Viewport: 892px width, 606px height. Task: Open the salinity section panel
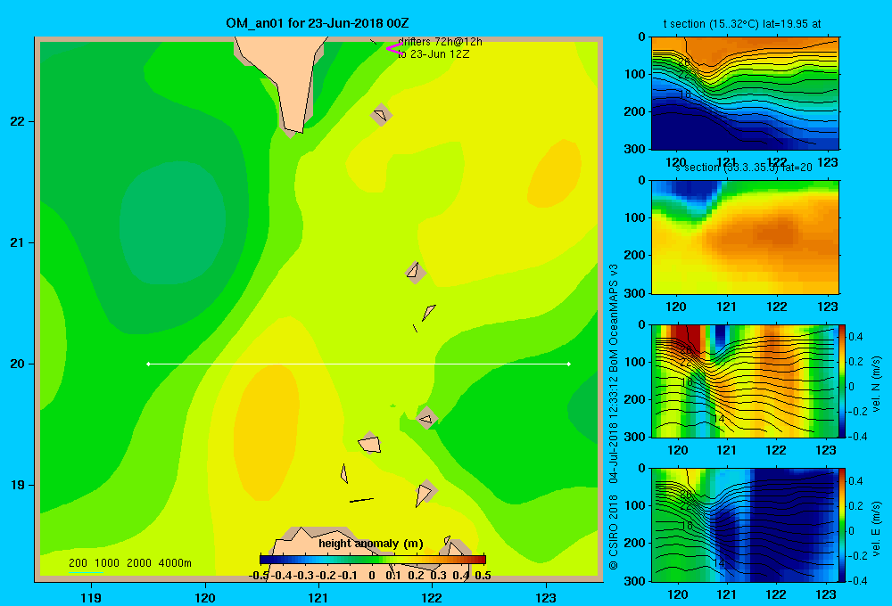click(x=745, y=237)
